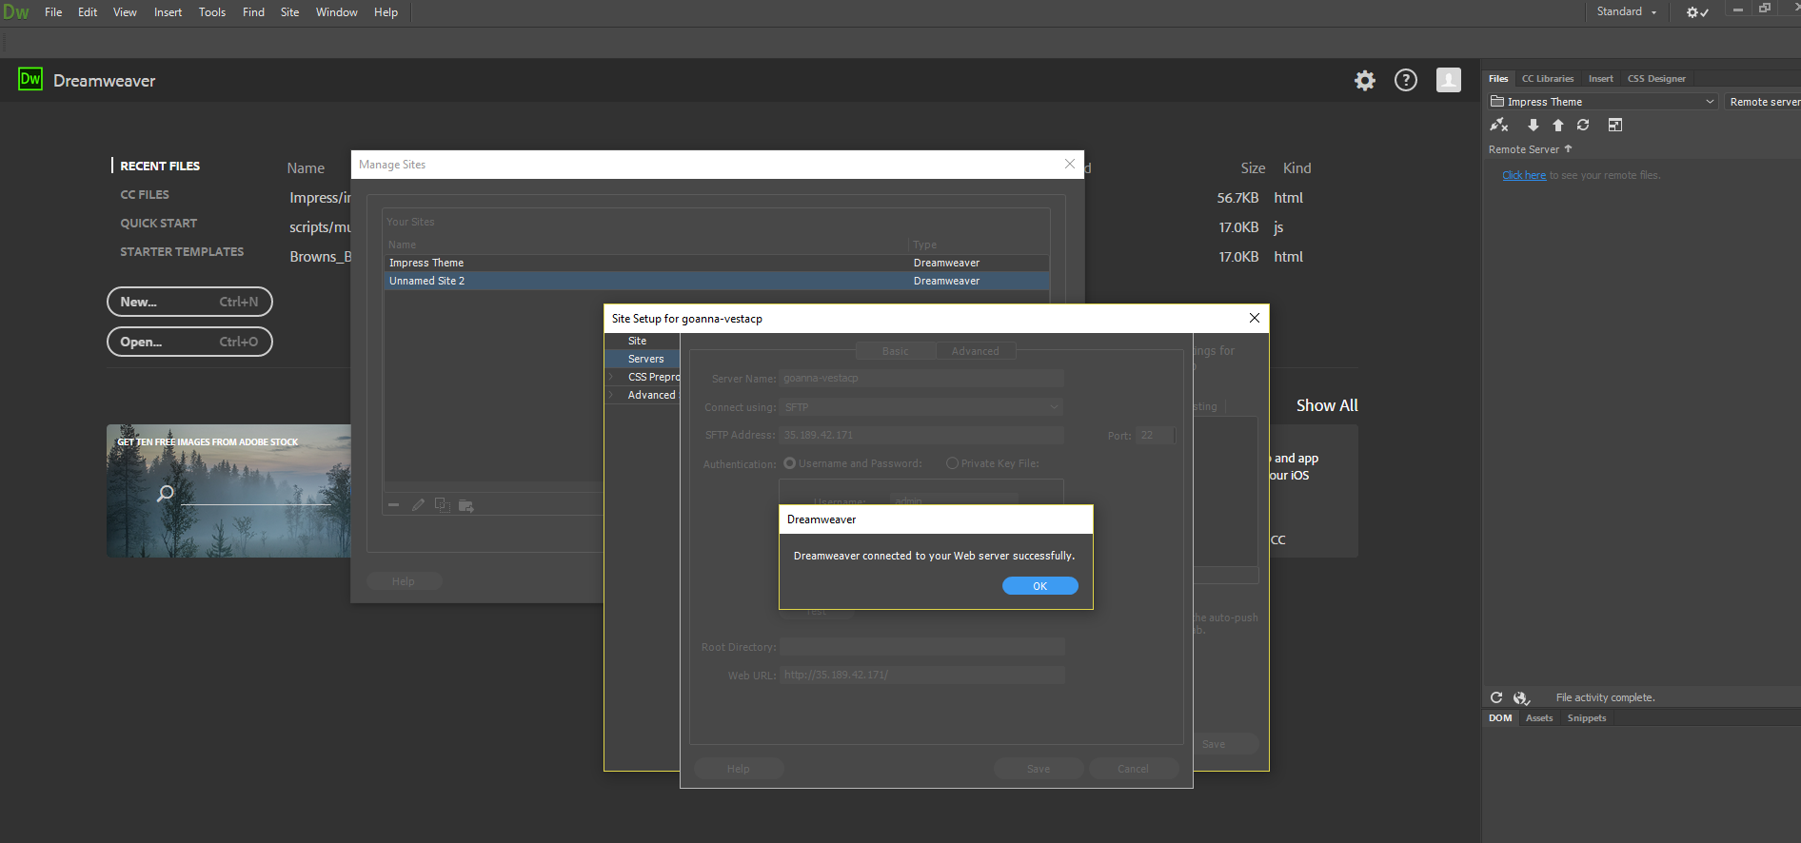Open the Impress Theme site dropdown
The image size is (1801, 843).
[1603, 102]
